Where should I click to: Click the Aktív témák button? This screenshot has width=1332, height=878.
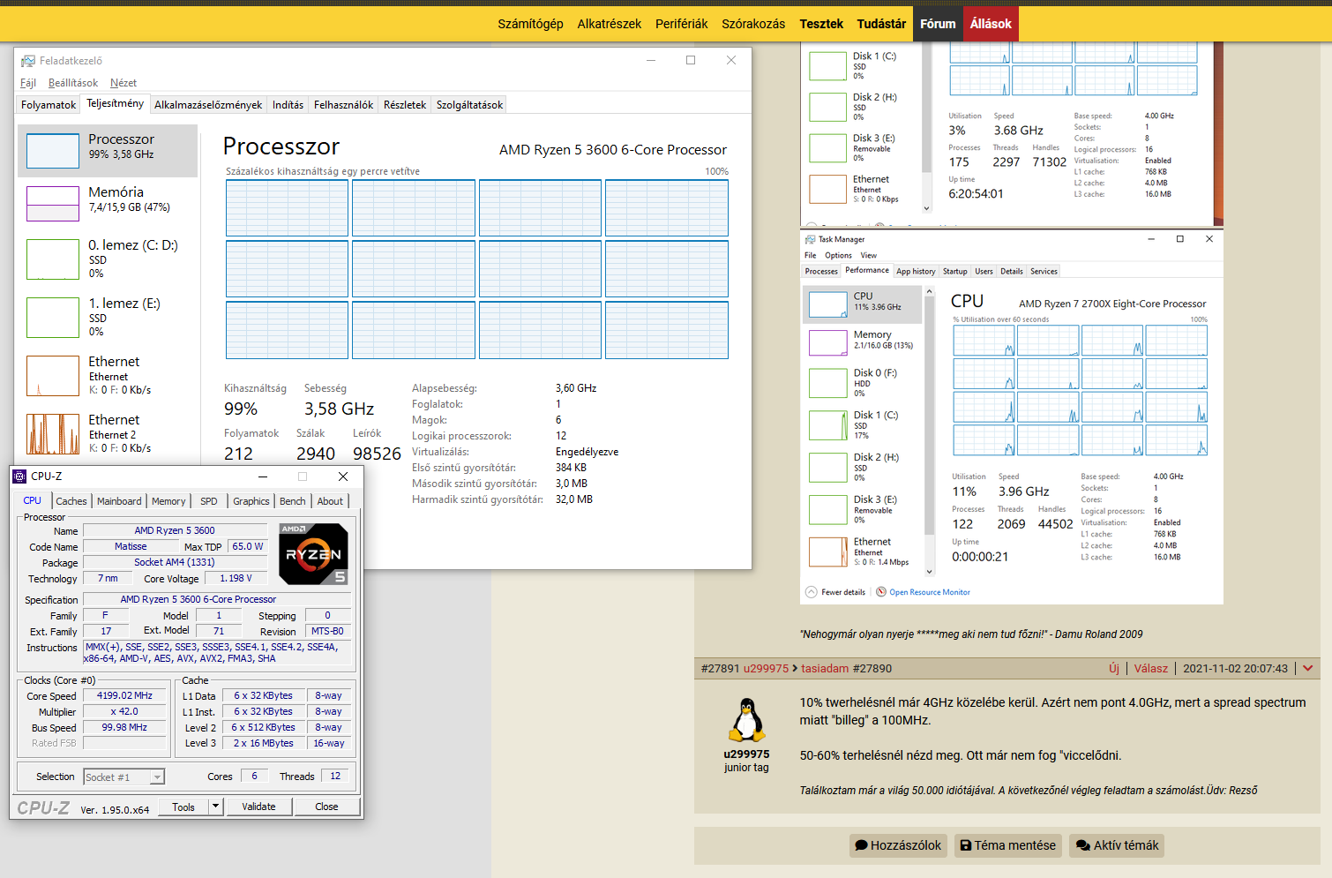[x=1117, y=845]
